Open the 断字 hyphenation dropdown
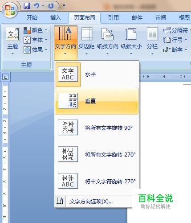The height and width of the screenshot is (223, 191). tap(175, 50)
